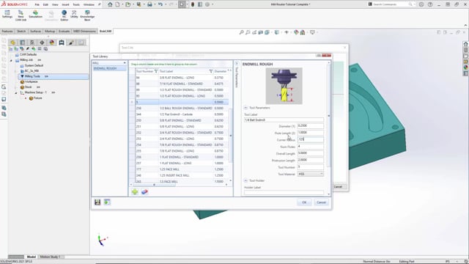469x264 pixels.
Task: Open the MILL tool type dropdown
Action: point(109,63)
